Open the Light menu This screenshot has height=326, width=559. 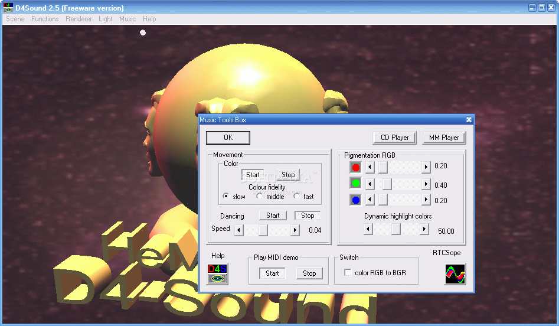[106, 19]
